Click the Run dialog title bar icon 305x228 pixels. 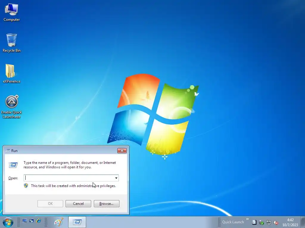coord(8,151)
